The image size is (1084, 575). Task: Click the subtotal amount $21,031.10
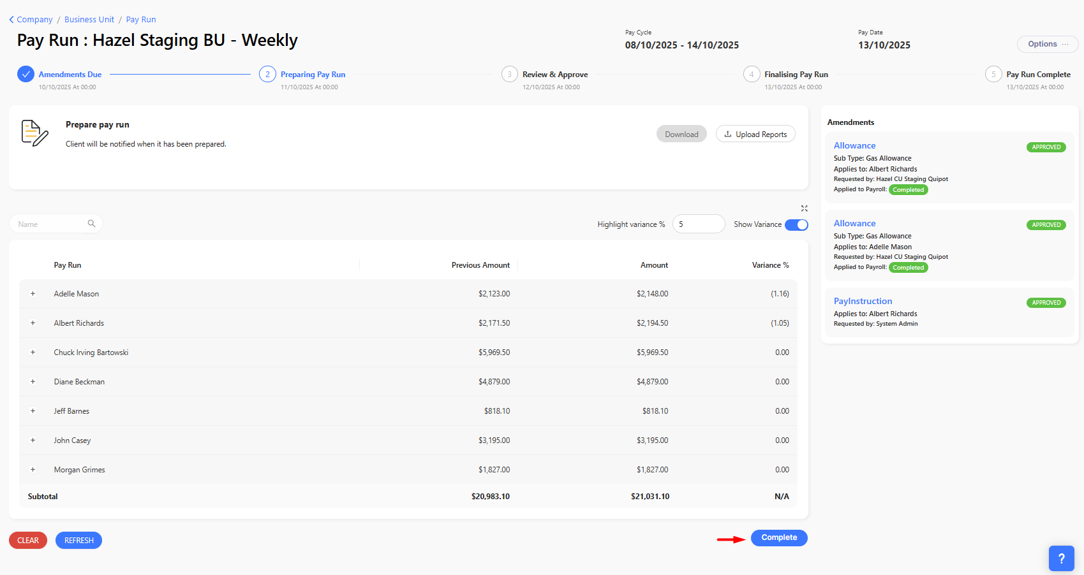click(x=650, y=497)
